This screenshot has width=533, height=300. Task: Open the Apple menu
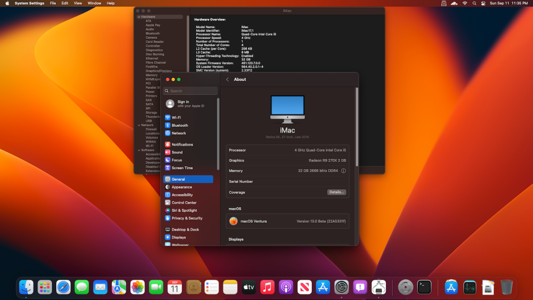tap(7, 3)
